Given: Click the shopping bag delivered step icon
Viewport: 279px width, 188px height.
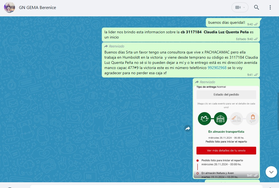Looking at the screenshot, I should click(x=252, y=119).
